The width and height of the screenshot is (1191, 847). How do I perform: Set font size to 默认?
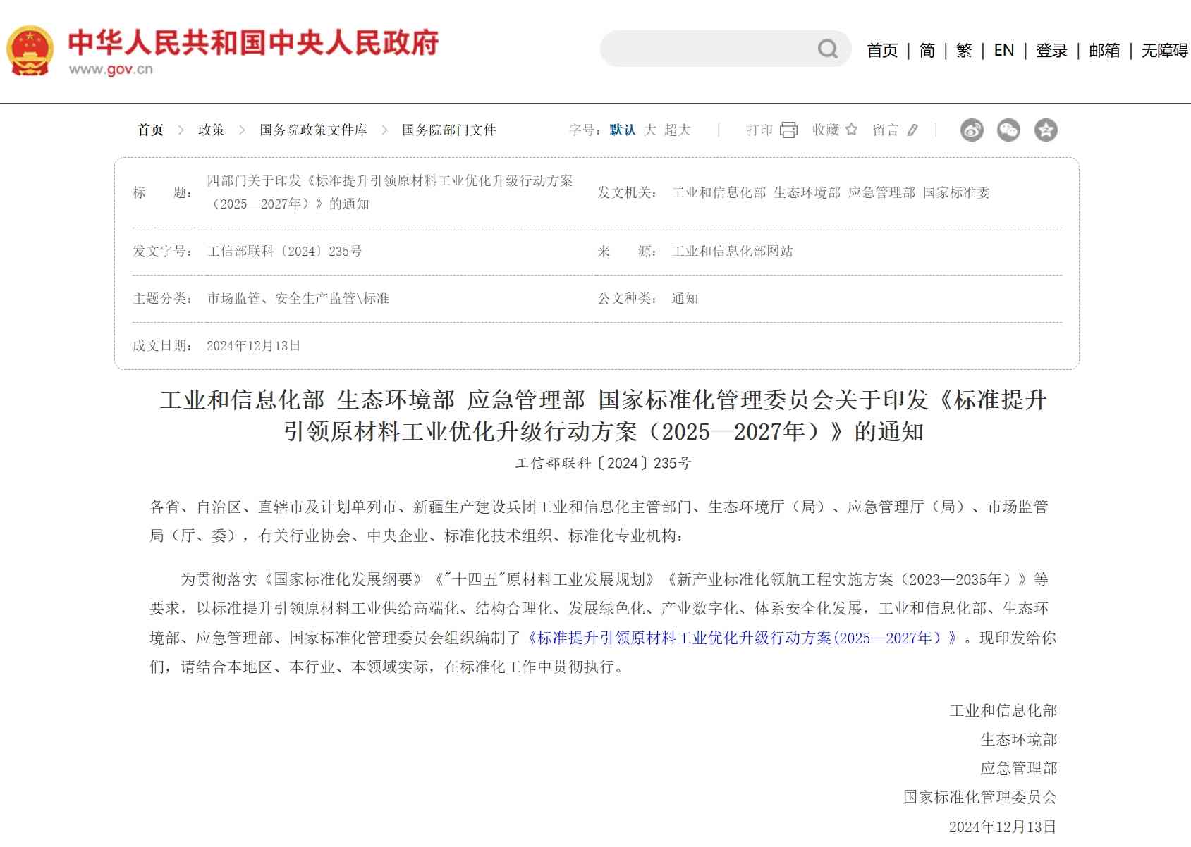[623, 130]
